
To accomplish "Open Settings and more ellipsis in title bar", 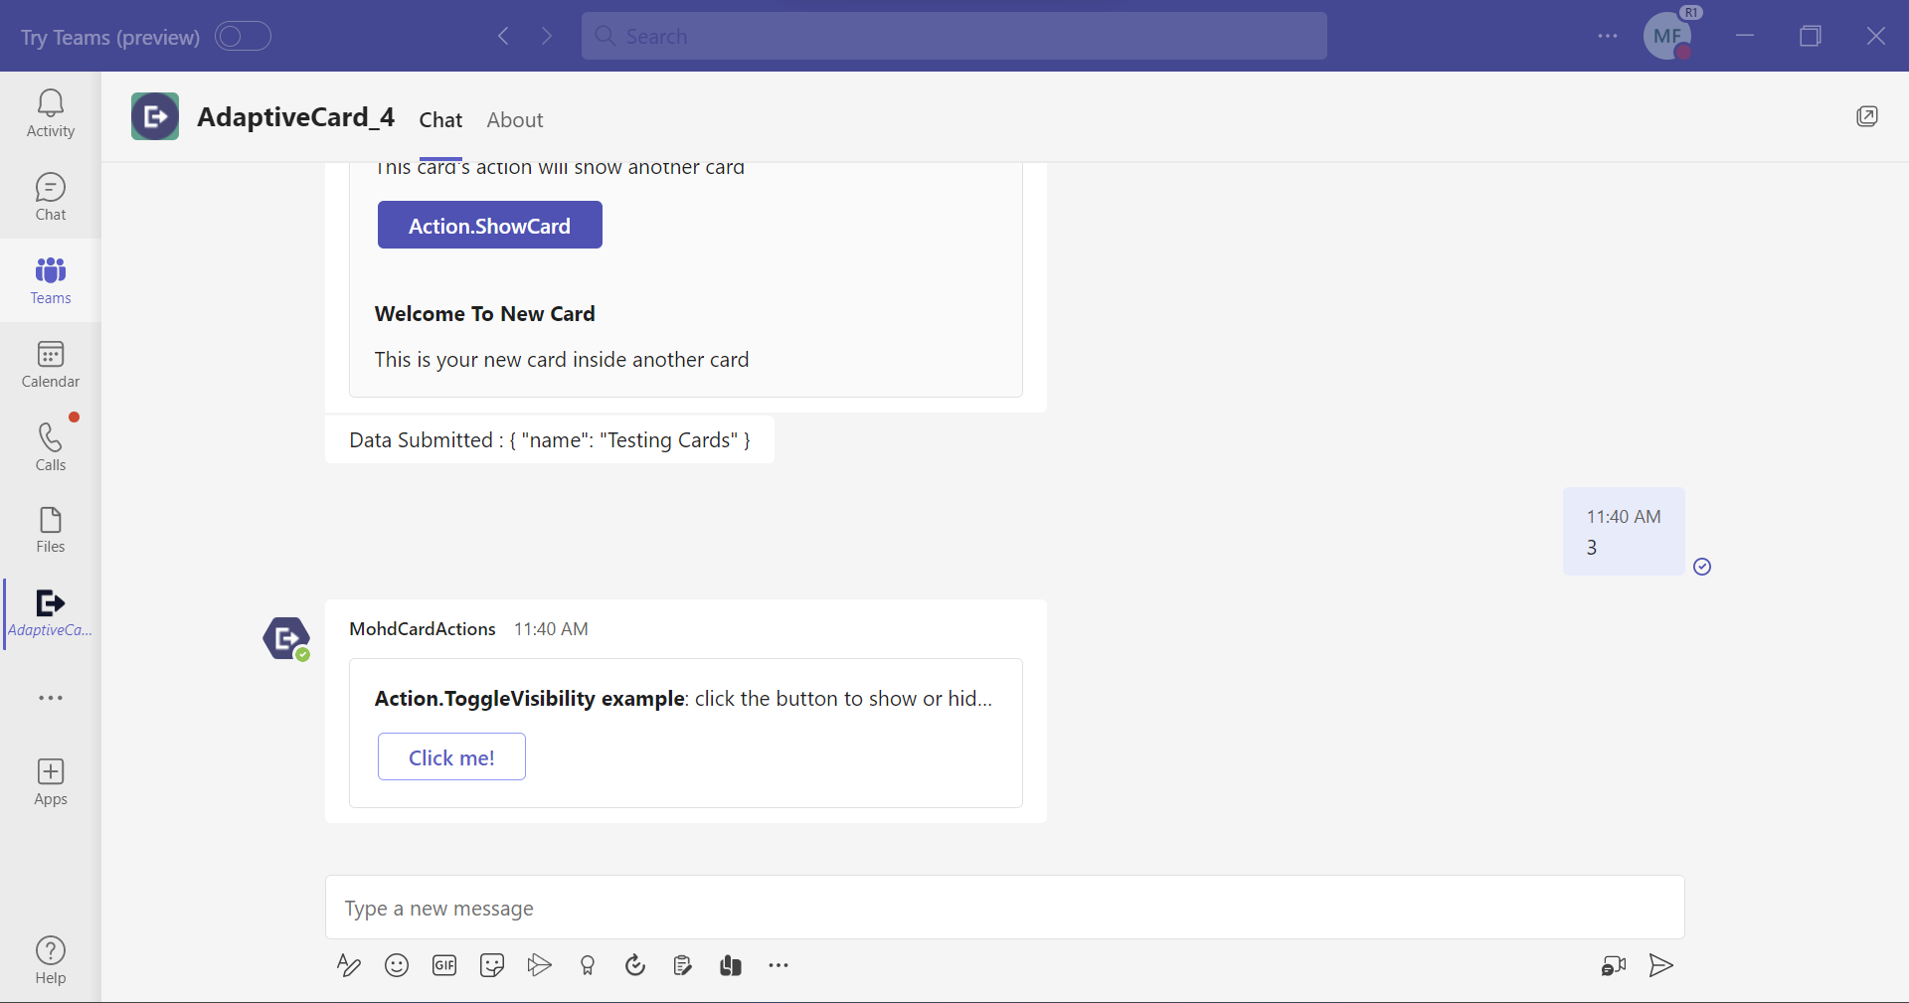I will point(1608,36).
